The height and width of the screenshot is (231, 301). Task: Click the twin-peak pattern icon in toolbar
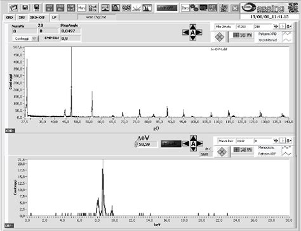[147, 8]
